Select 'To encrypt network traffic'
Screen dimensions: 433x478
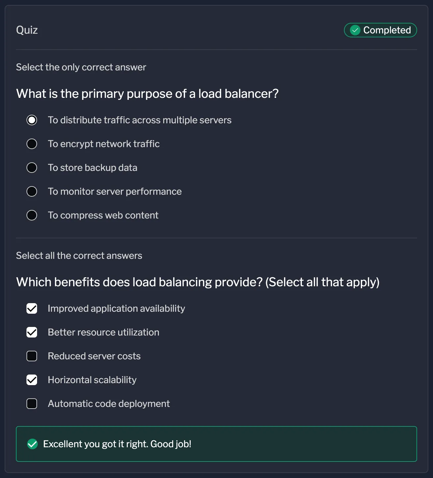[32, 144]
